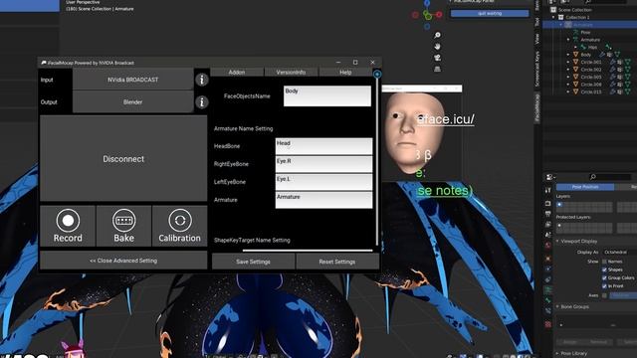This screenshot has width=637, height=358.
Task: Click HeadBone field containing Head
Action: [x=323, y=146]
